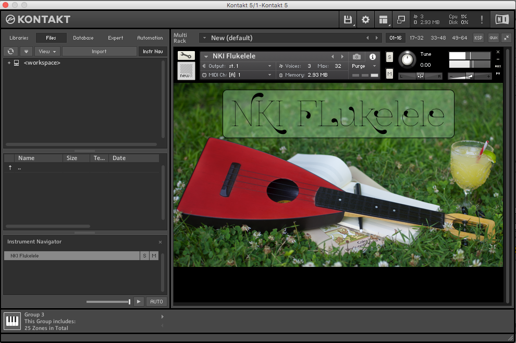Viewport: 516px width, 343px height.
Task: Open the options gear settings
Action: (365, 20)
